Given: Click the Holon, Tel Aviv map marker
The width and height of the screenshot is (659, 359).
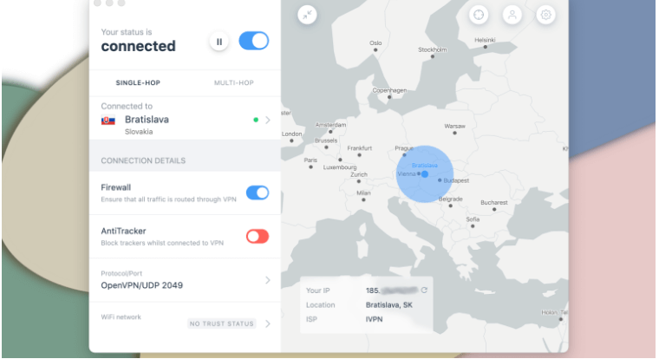Looking at the screenshot, I should (x=561, y=319).
